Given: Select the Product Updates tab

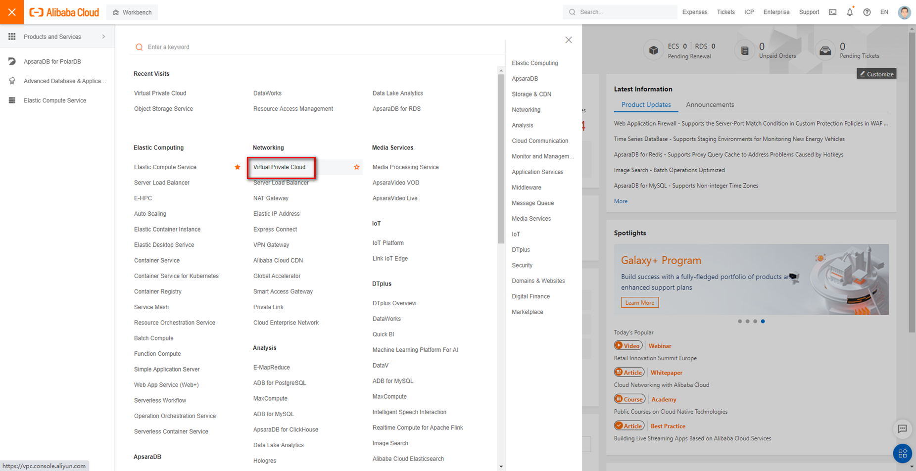Looking at the screenshot, I should click(x=646, y=105).
